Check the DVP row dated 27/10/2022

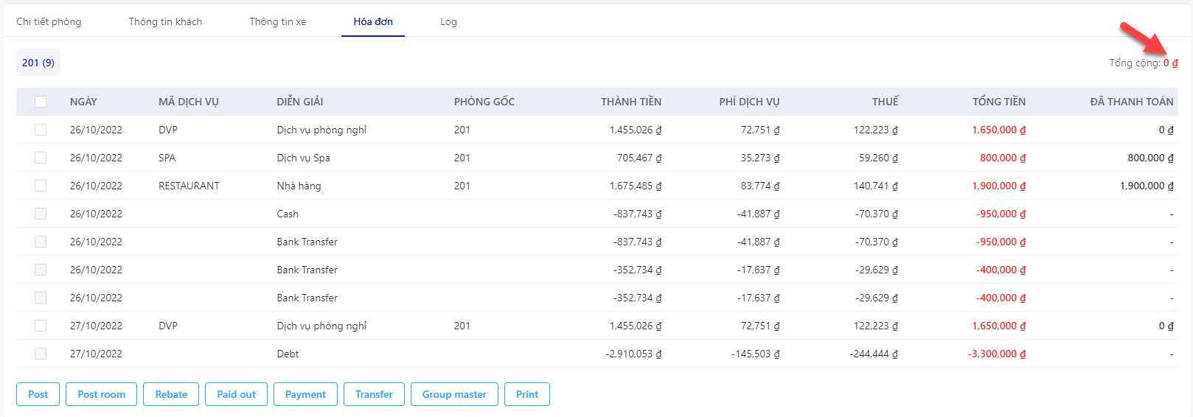pyautogui.click(x=41, y=326)
